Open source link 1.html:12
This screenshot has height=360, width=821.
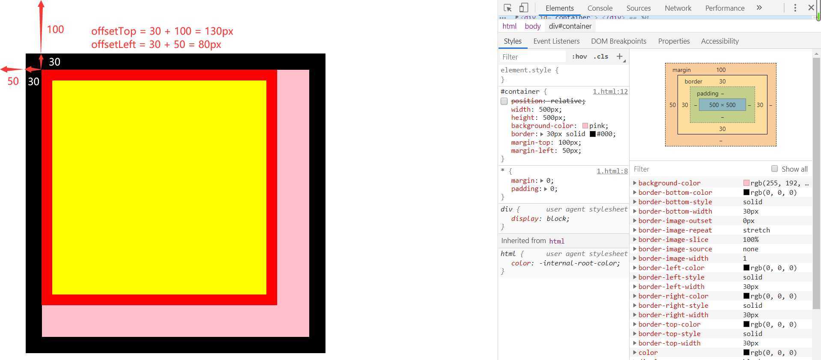[610, 92]
